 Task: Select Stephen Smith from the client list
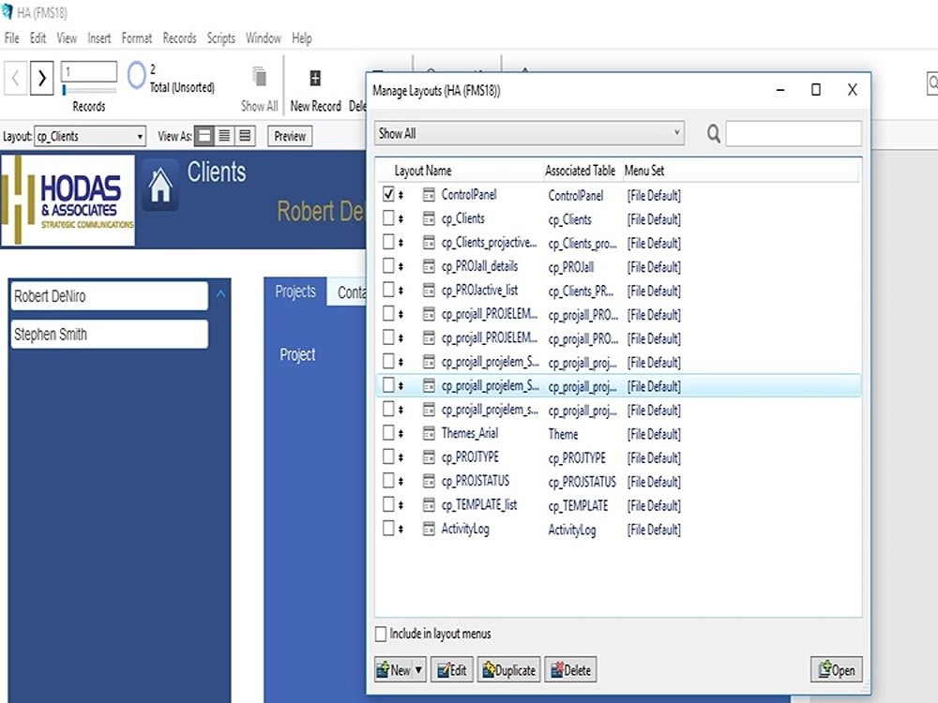(108, 333)
